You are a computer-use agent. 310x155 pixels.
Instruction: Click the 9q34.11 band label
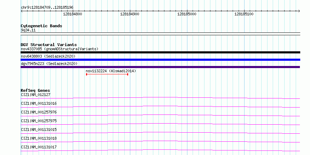[x=28, y=30]
